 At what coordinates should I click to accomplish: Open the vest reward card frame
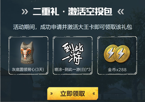(28, 55)
